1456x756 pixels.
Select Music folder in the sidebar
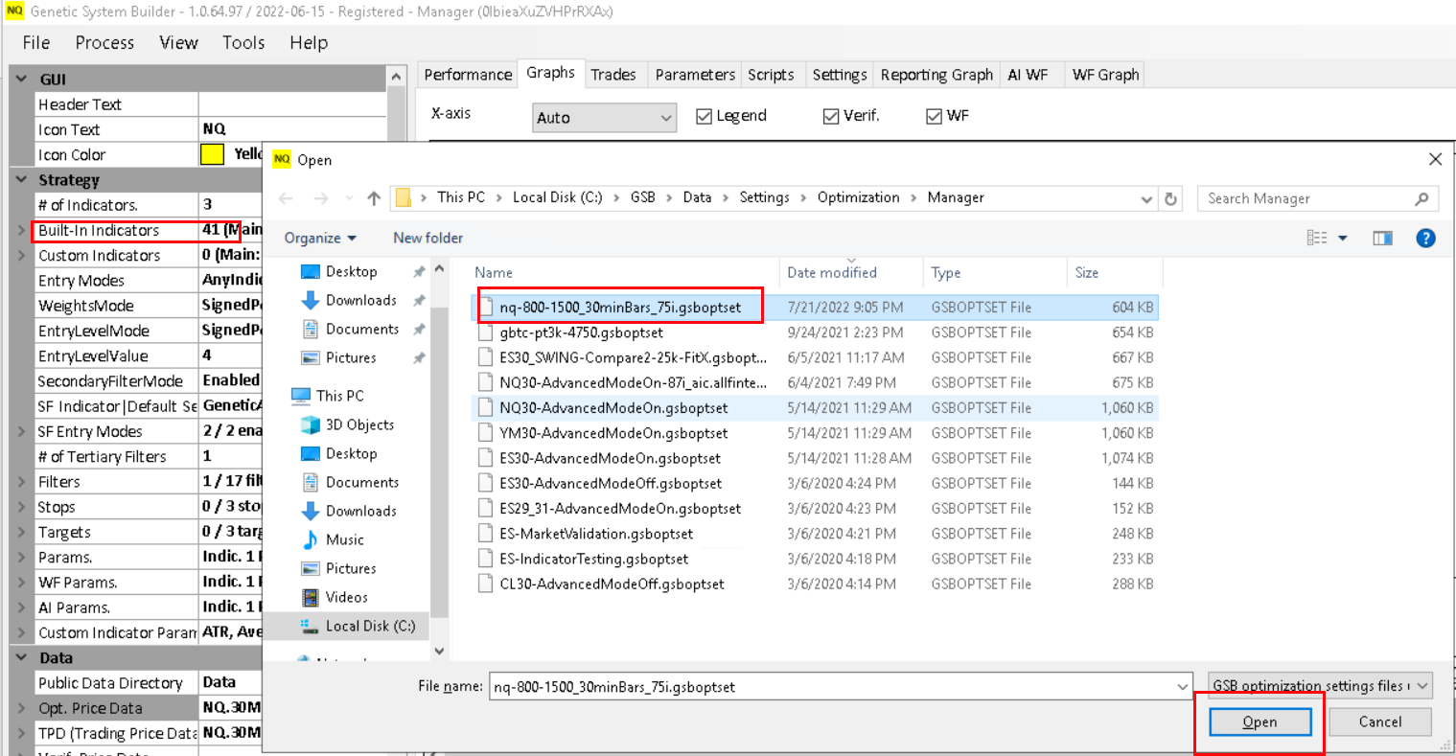344,539
